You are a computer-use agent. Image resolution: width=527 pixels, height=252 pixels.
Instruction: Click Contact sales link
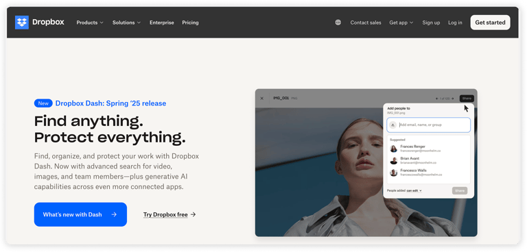pos(366,23)
